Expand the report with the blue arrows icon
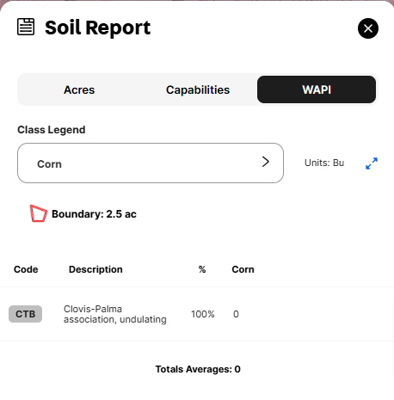Viewport: 394px width, 400px height. 372,163
